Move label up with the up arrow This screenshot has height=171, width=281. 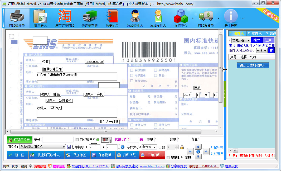point(198,147)
